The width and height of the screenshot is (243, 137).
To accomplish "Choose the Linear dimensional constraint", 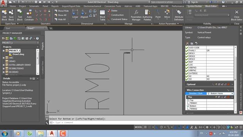I will coord(75,14).
